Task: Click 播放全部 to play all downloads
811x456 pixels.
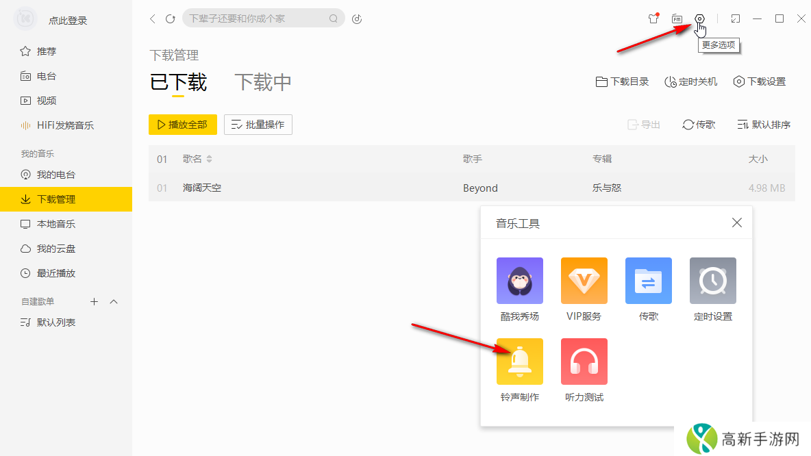Action: point(182,125)
